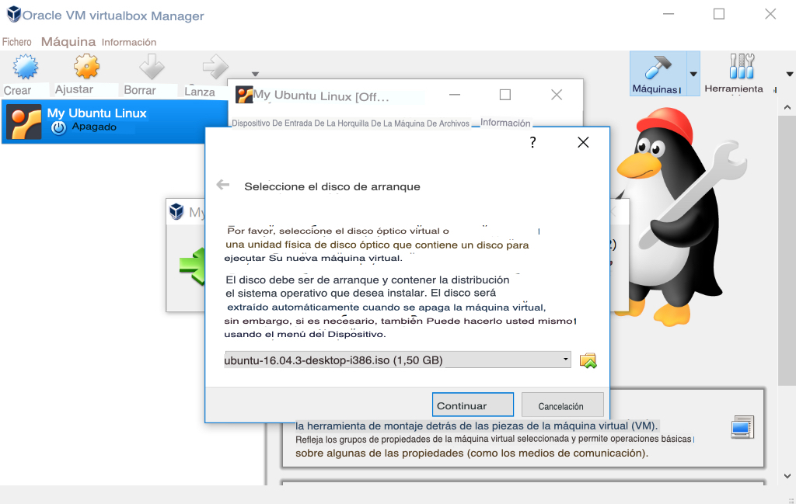
Task: Browse for disk image with folder icon
Action: [x=588, y=360]
